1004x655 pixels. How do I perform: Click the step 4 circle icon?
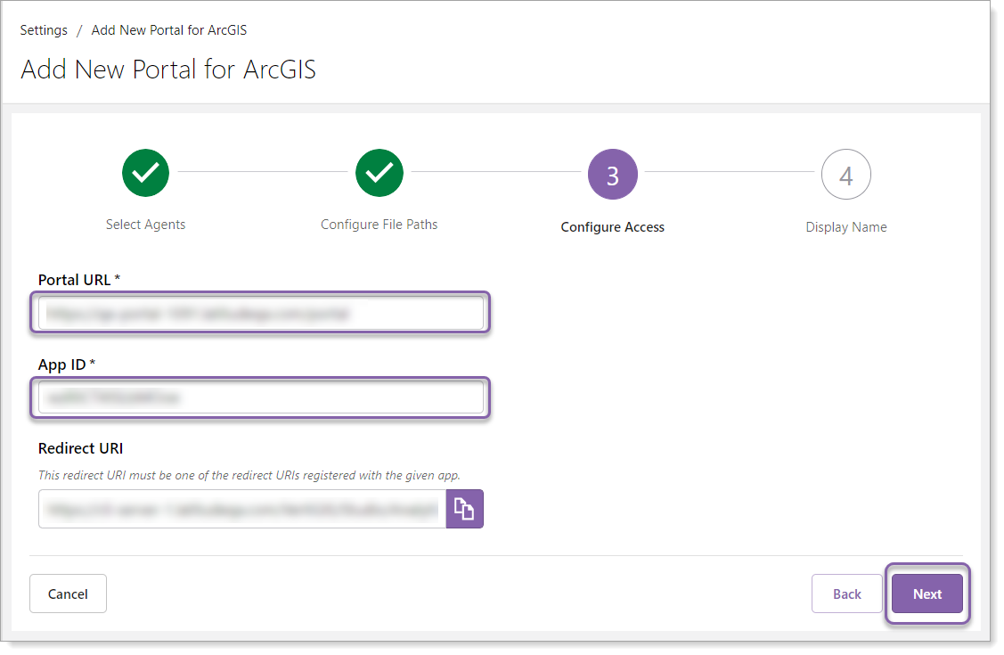845,175
